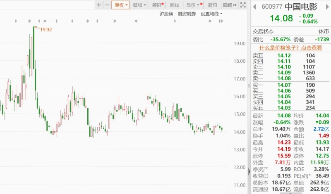The image size is (331, 194).
Task: Click the leftmost event marker above chart
Action: pyautogui.click(x=15, y=21)
